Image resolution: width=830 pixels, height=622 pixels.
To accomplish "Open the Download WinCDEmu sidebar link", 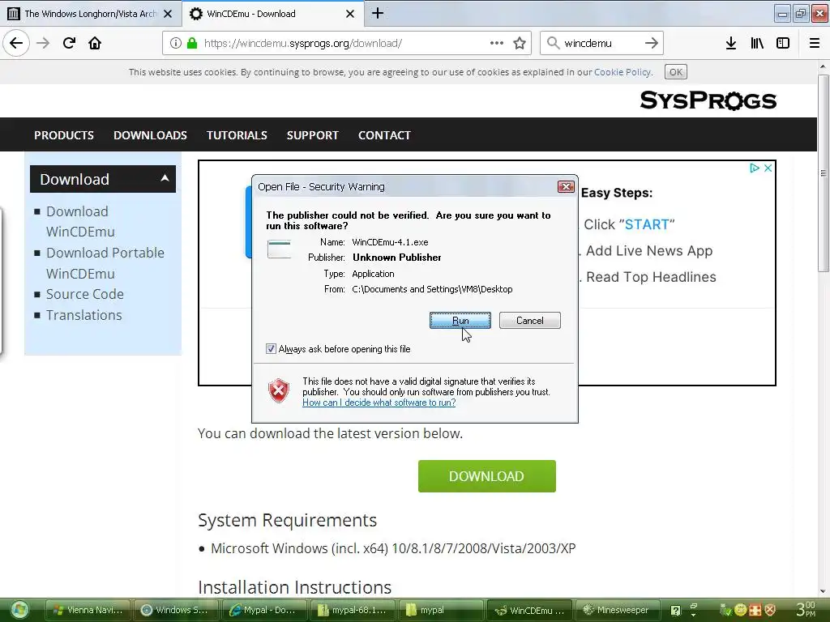I will point(80,222).
